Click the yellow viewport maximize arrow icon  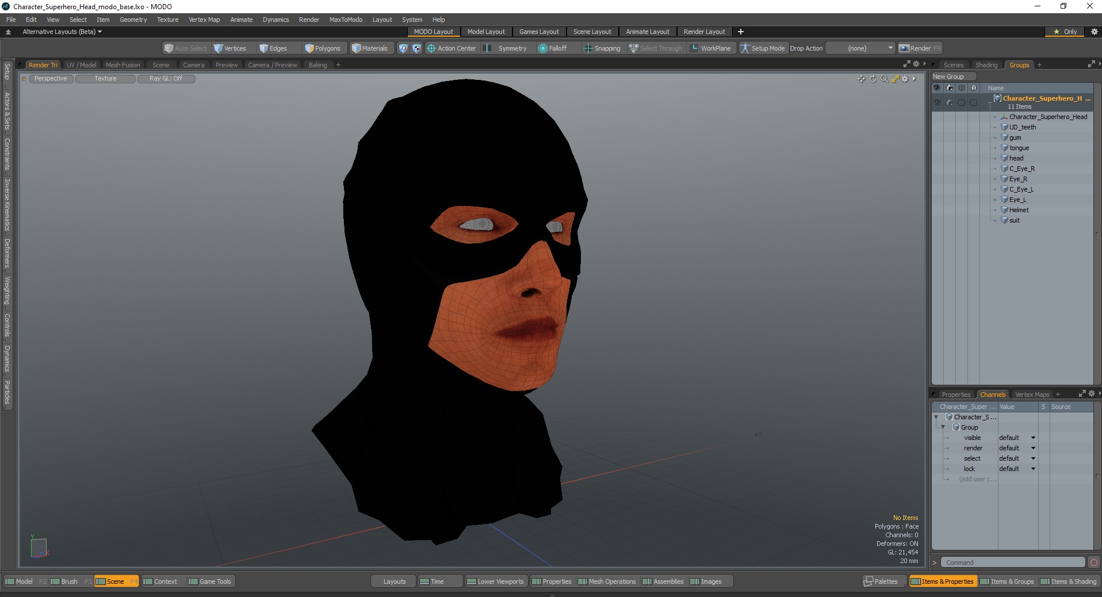point(895,79)
